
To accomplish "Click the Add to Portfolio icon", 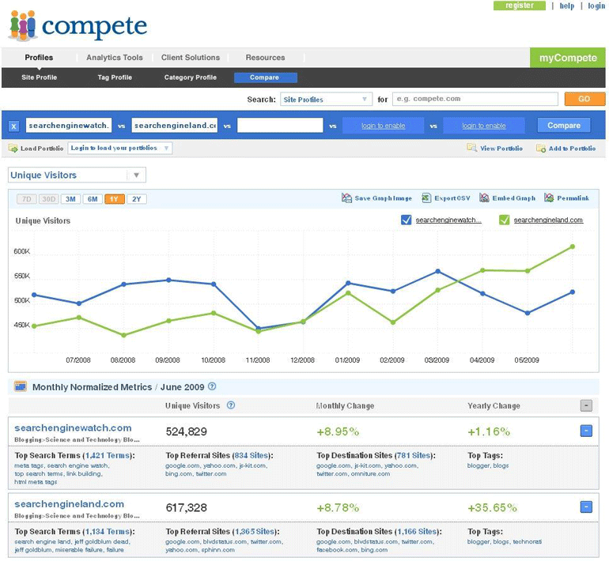I will 541,149.
